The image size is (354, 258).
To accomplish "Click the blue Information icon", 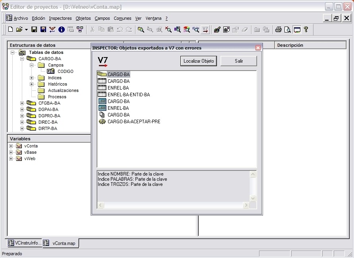I will [x=61, y=29].
